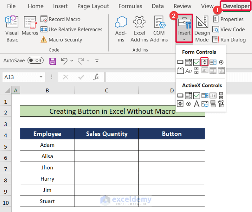Click View Code
252x212 pixels.
tap(229, 30)
